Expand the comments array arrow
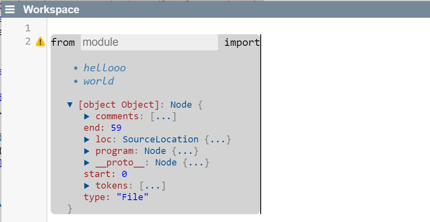This screenshot has width=430, height=222. 87,116
